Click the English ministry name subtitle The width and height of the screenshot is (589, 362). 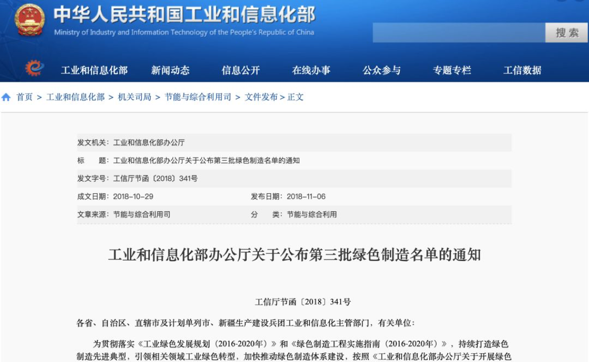pyautogui.click(x=184, y=32)
